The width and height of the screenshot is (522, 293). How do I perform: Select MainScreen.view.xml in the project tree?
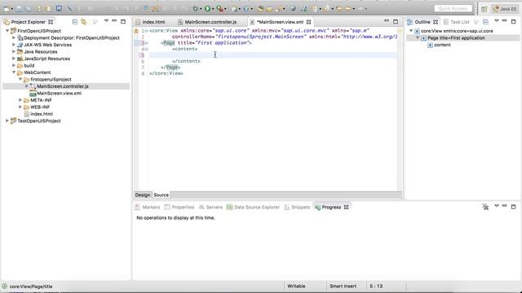(x=59, y=94)
